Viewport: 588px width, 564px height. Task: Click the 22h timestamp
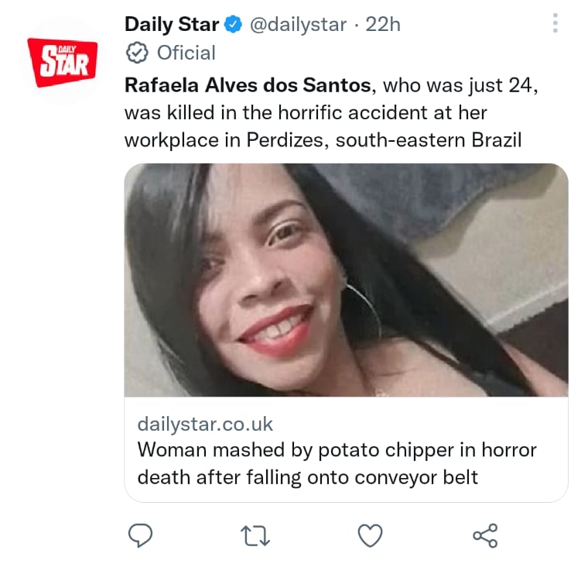[383, 25]
